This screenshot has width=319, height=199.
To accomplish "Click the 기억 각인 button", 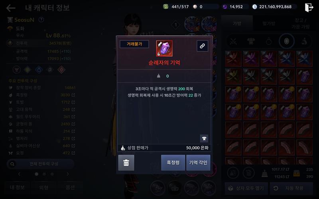I will 198,163.
